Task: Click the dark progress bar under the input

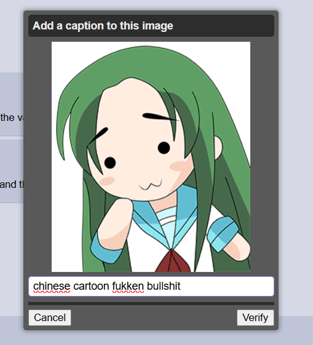Action: point(151,303)
